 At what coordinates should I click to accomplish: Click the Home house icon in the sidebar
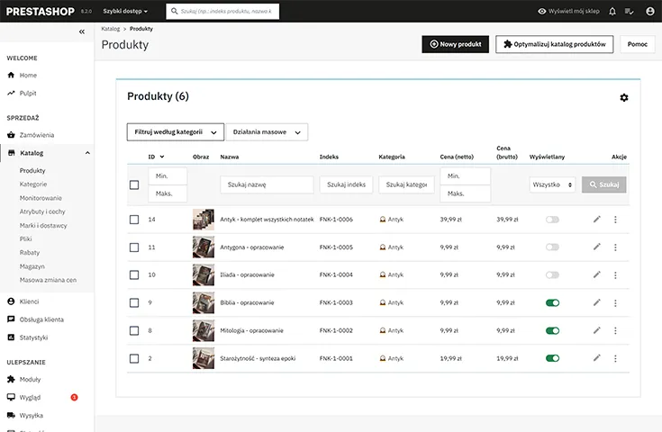click(11, 75)
